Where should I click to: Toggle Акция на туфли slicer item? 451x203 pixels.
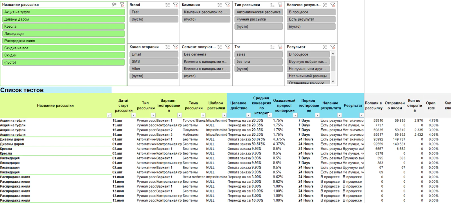(63, 12)
